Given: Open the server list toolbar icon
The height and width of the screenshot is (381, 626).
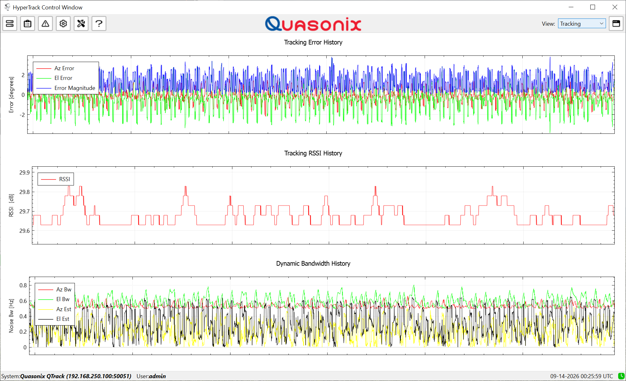Looking at the screenshot, I should click(10, 23).
